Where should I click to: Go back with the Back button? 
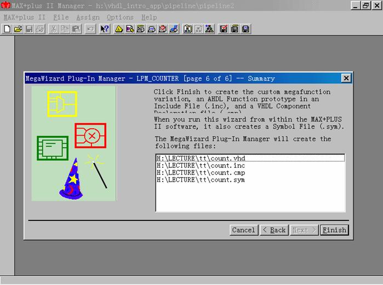275,230
